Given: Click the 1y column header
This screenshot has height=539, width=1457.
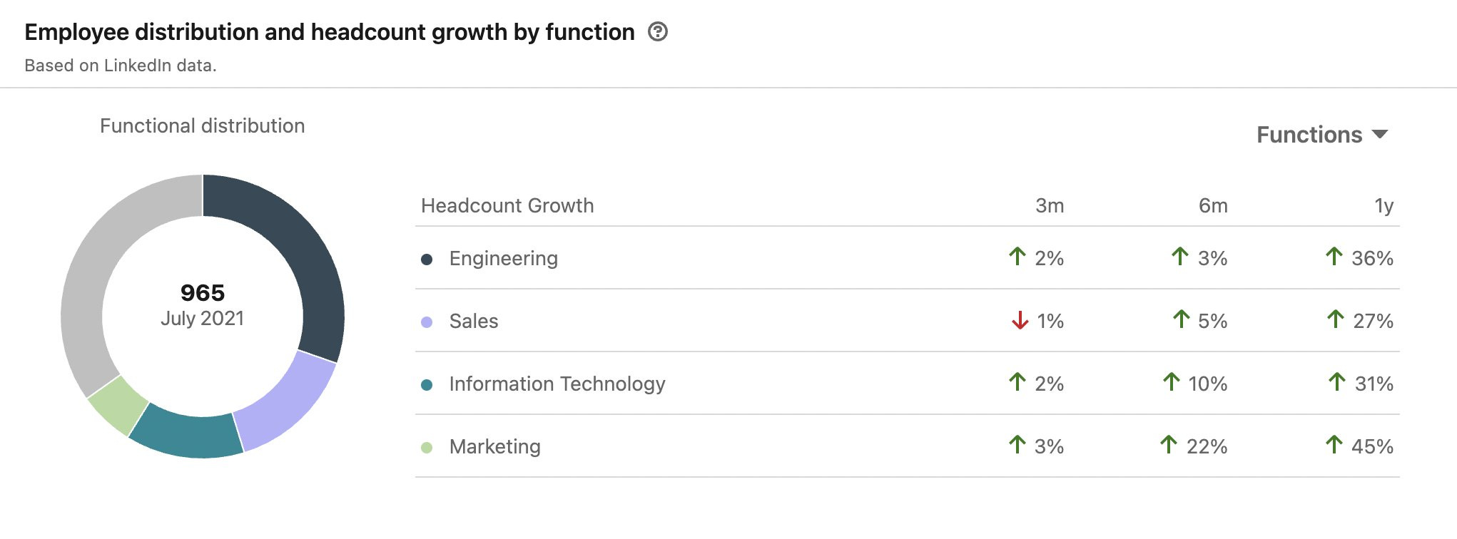Looking at the screenshot, I should pyautogui.click(x=1383, y=206).
